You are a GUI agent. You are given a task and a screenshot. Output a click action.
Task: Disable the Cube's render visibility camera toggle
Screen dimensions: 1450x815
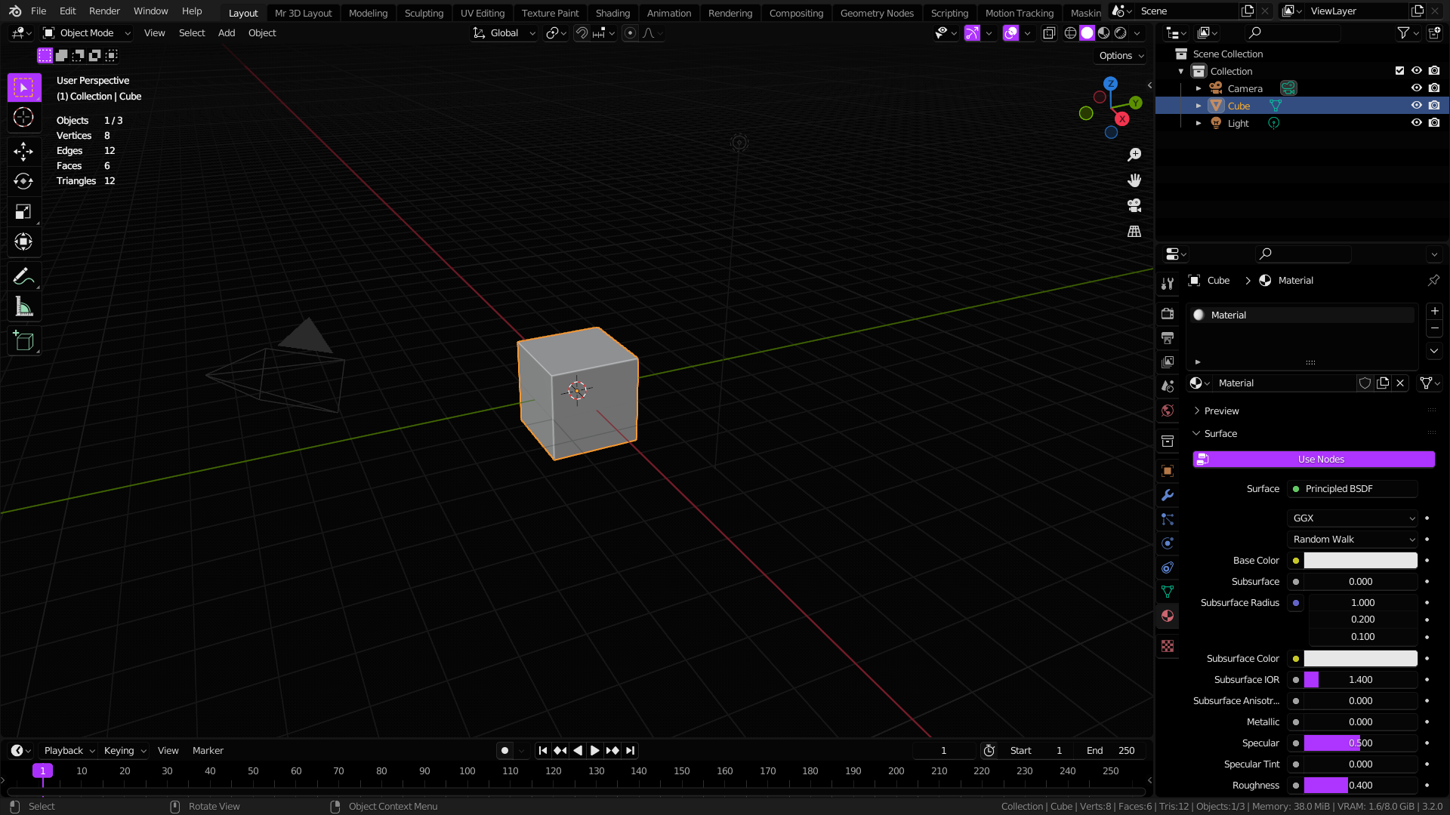1434,106
